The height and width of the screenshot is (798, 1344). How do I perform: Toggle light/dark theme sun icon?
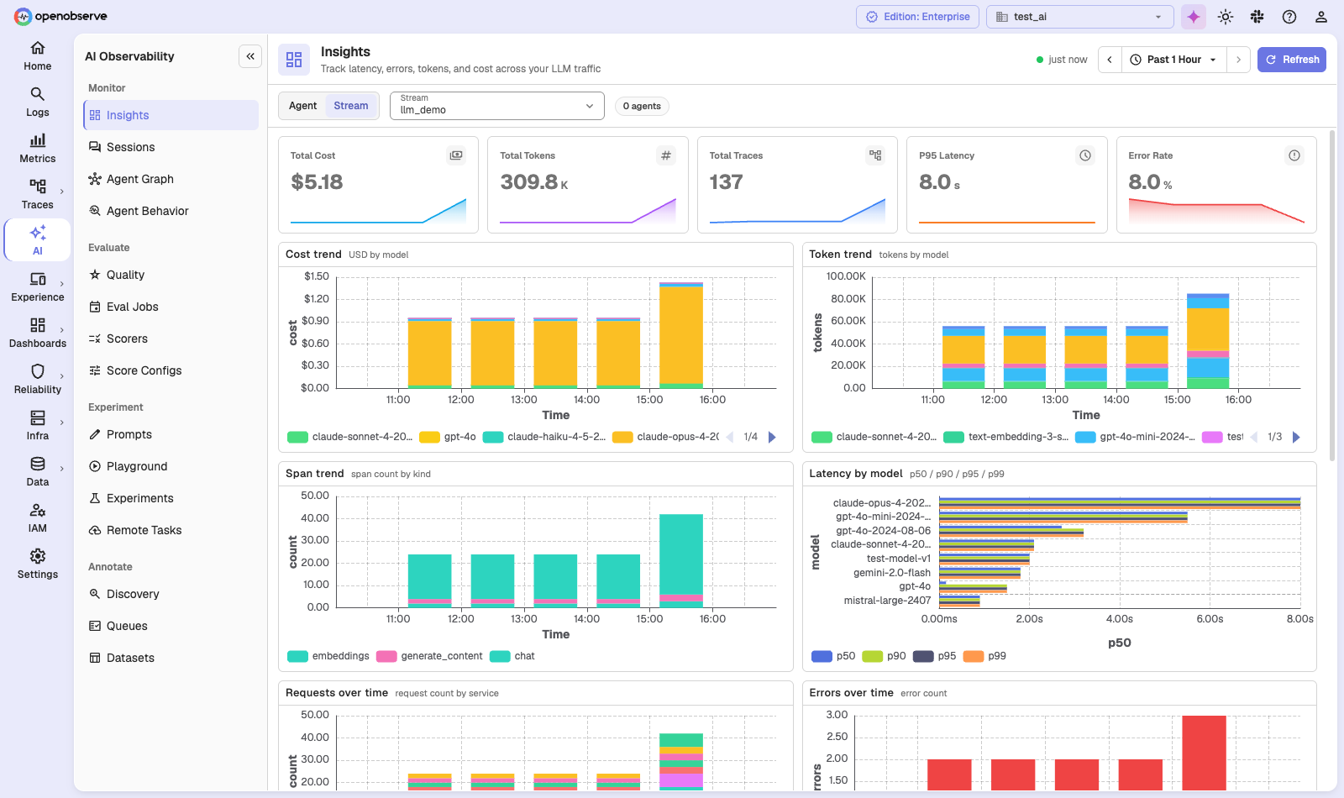point(1226,17)
